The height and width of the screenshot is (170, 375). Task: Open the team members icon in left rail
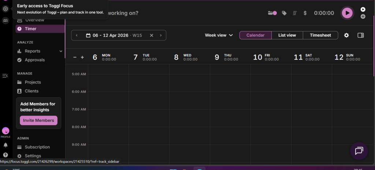click(5, 20)
